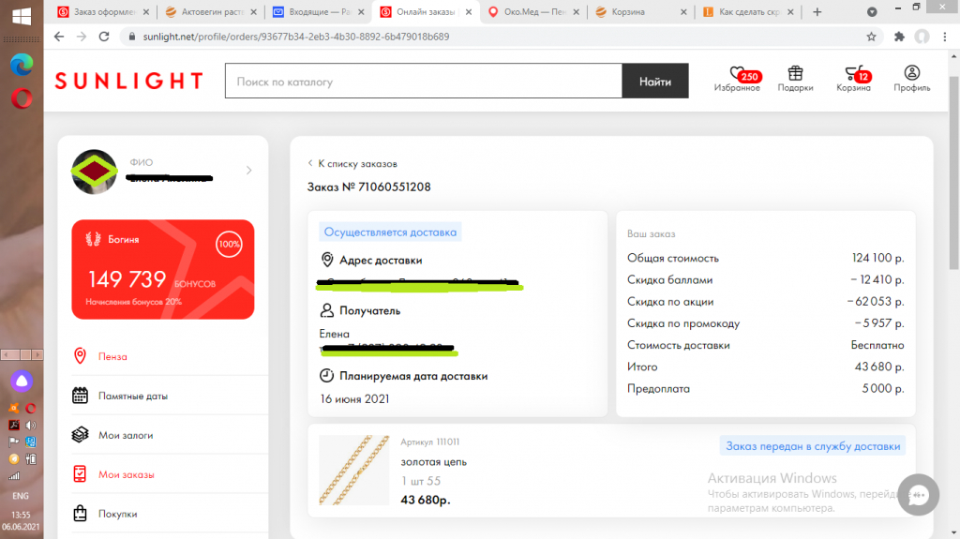Click the Найти search button
The height and width of the screenshot is (539, 960).
655,81
